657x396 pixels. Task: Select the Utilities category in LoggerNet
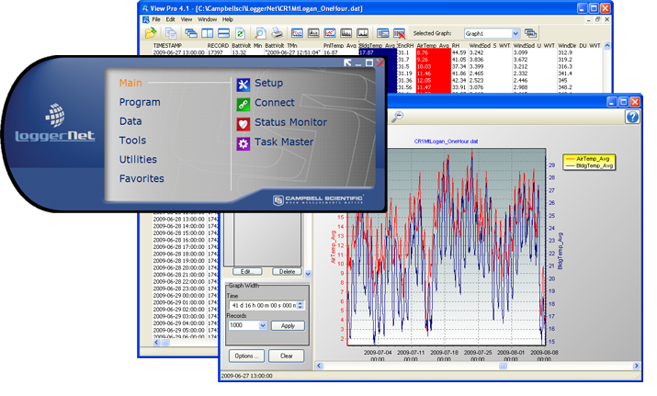point(138,159)
